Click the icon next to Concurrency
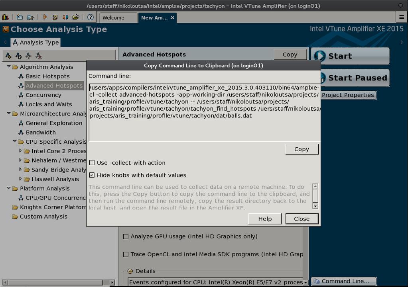The width and height of the screenshot is (408, 287). 21,95
